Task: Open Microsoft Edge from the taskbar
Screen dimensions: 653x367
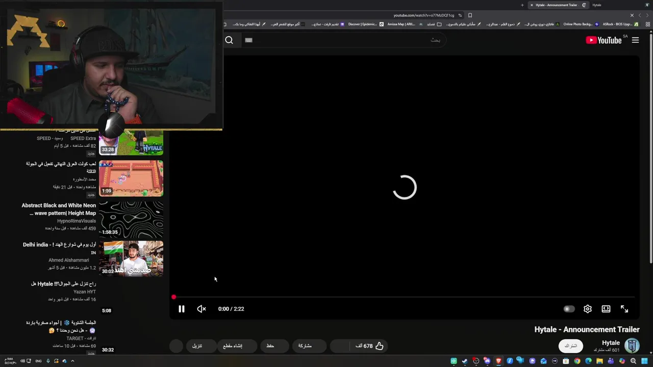Action: (x=588, y=361)
